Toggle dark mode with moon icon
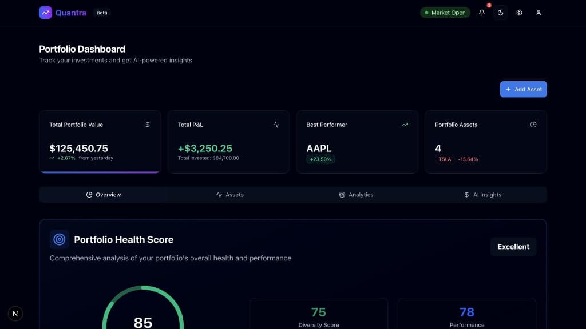The height and width of the screenshot is (329, 586). point(500,13)
